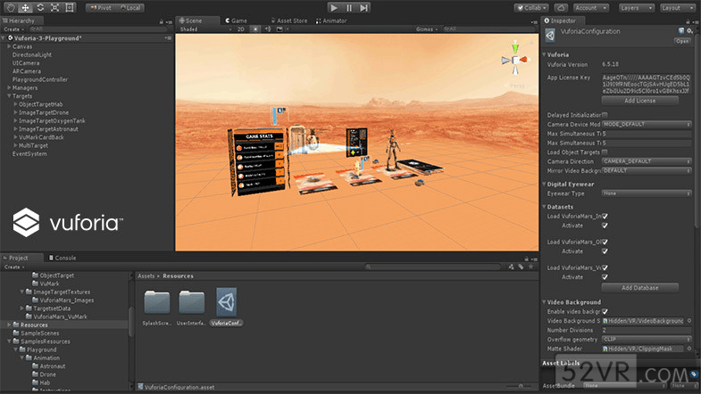
Task: Toggle Delayed Initialization checkbox
Action: (x=605, y=115)
